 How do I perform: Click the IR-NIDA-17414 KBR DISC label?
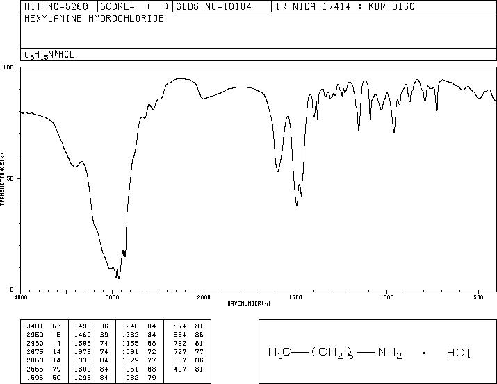tap(345, 6)
